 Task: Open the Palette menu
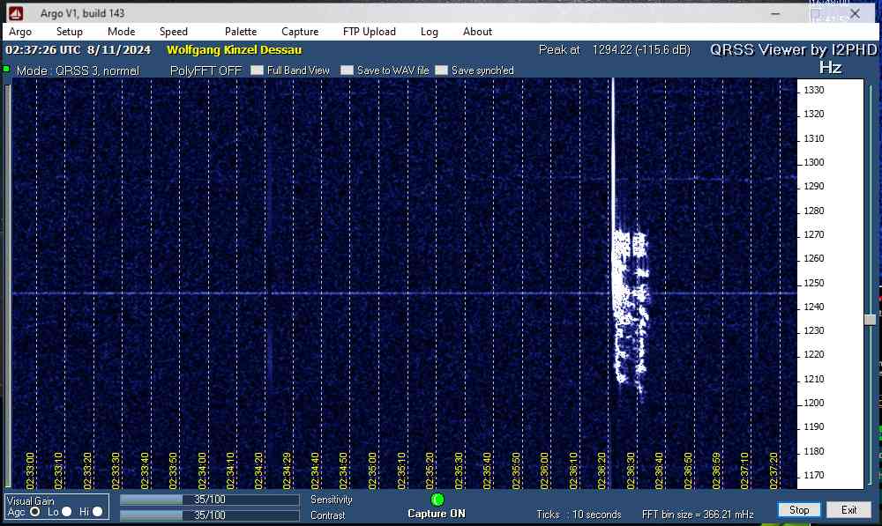pos(241,32)
